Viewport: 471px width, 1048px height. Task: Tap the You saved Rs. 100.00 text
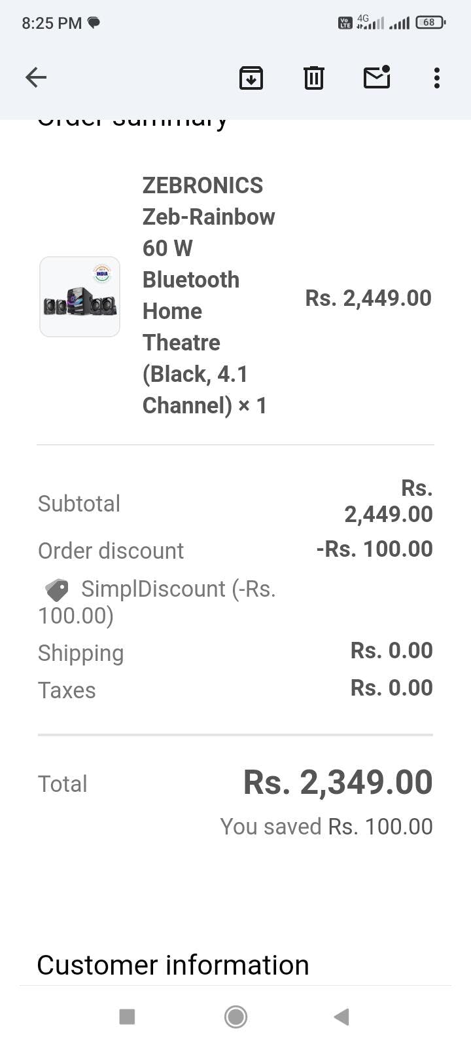point(326,827)
